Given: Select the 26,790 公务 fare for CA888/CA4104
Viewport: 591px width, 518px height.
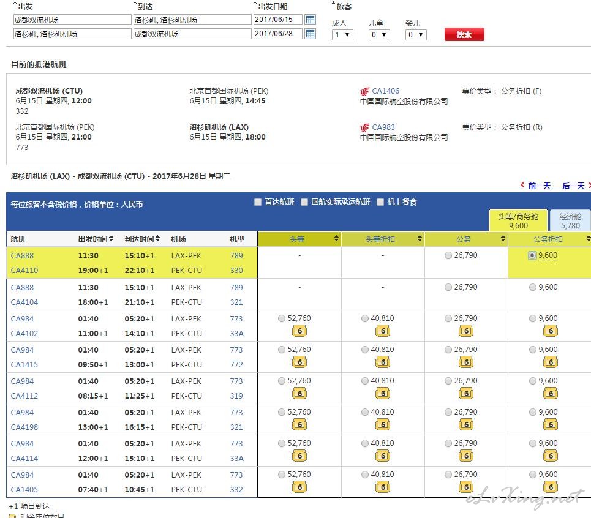Looking at the screenshot, I should click(x=448, y=287).
